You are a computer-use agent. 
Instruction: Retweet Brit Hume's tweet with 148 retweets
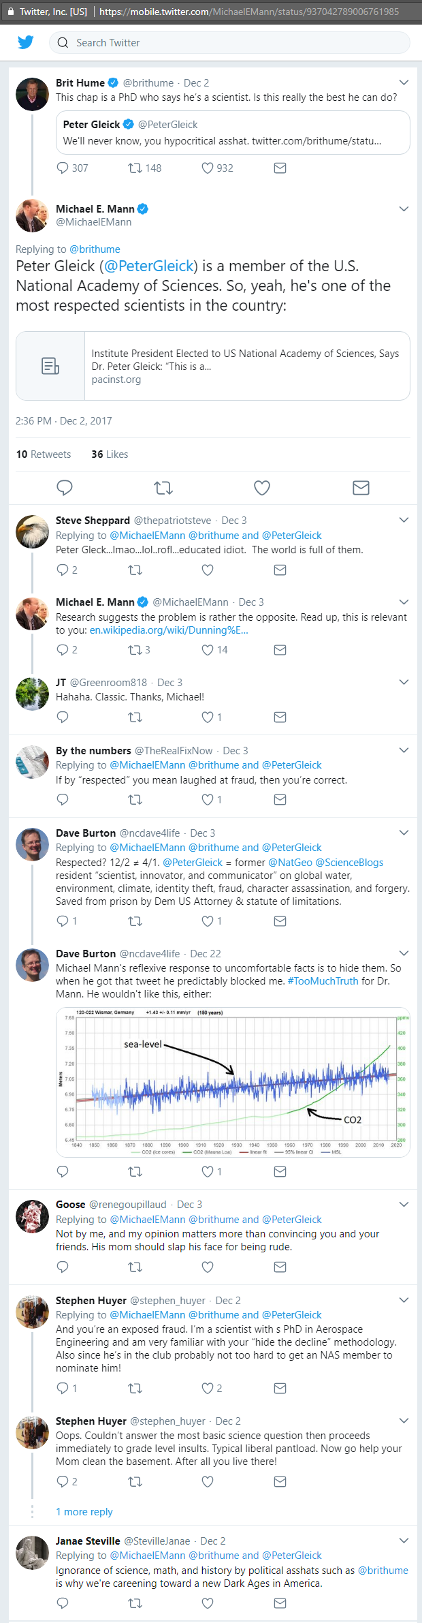click(135, 168)
